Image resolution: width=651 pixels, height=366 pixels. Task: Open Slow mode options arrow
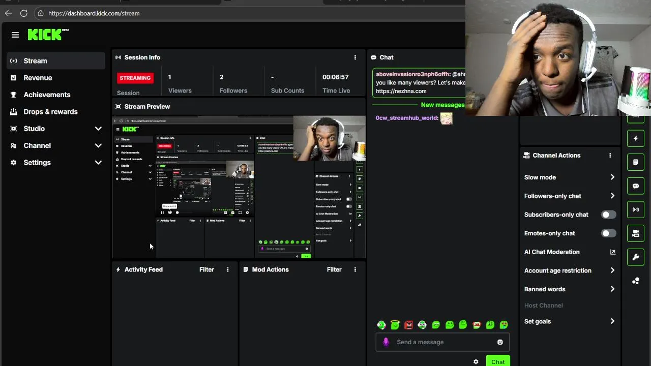point(612,177)
